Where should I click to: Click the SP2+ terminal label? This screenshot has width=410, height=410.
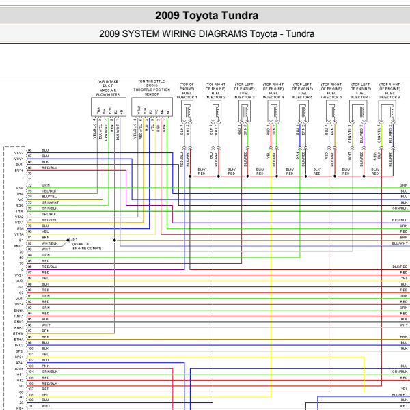[19, 357]
